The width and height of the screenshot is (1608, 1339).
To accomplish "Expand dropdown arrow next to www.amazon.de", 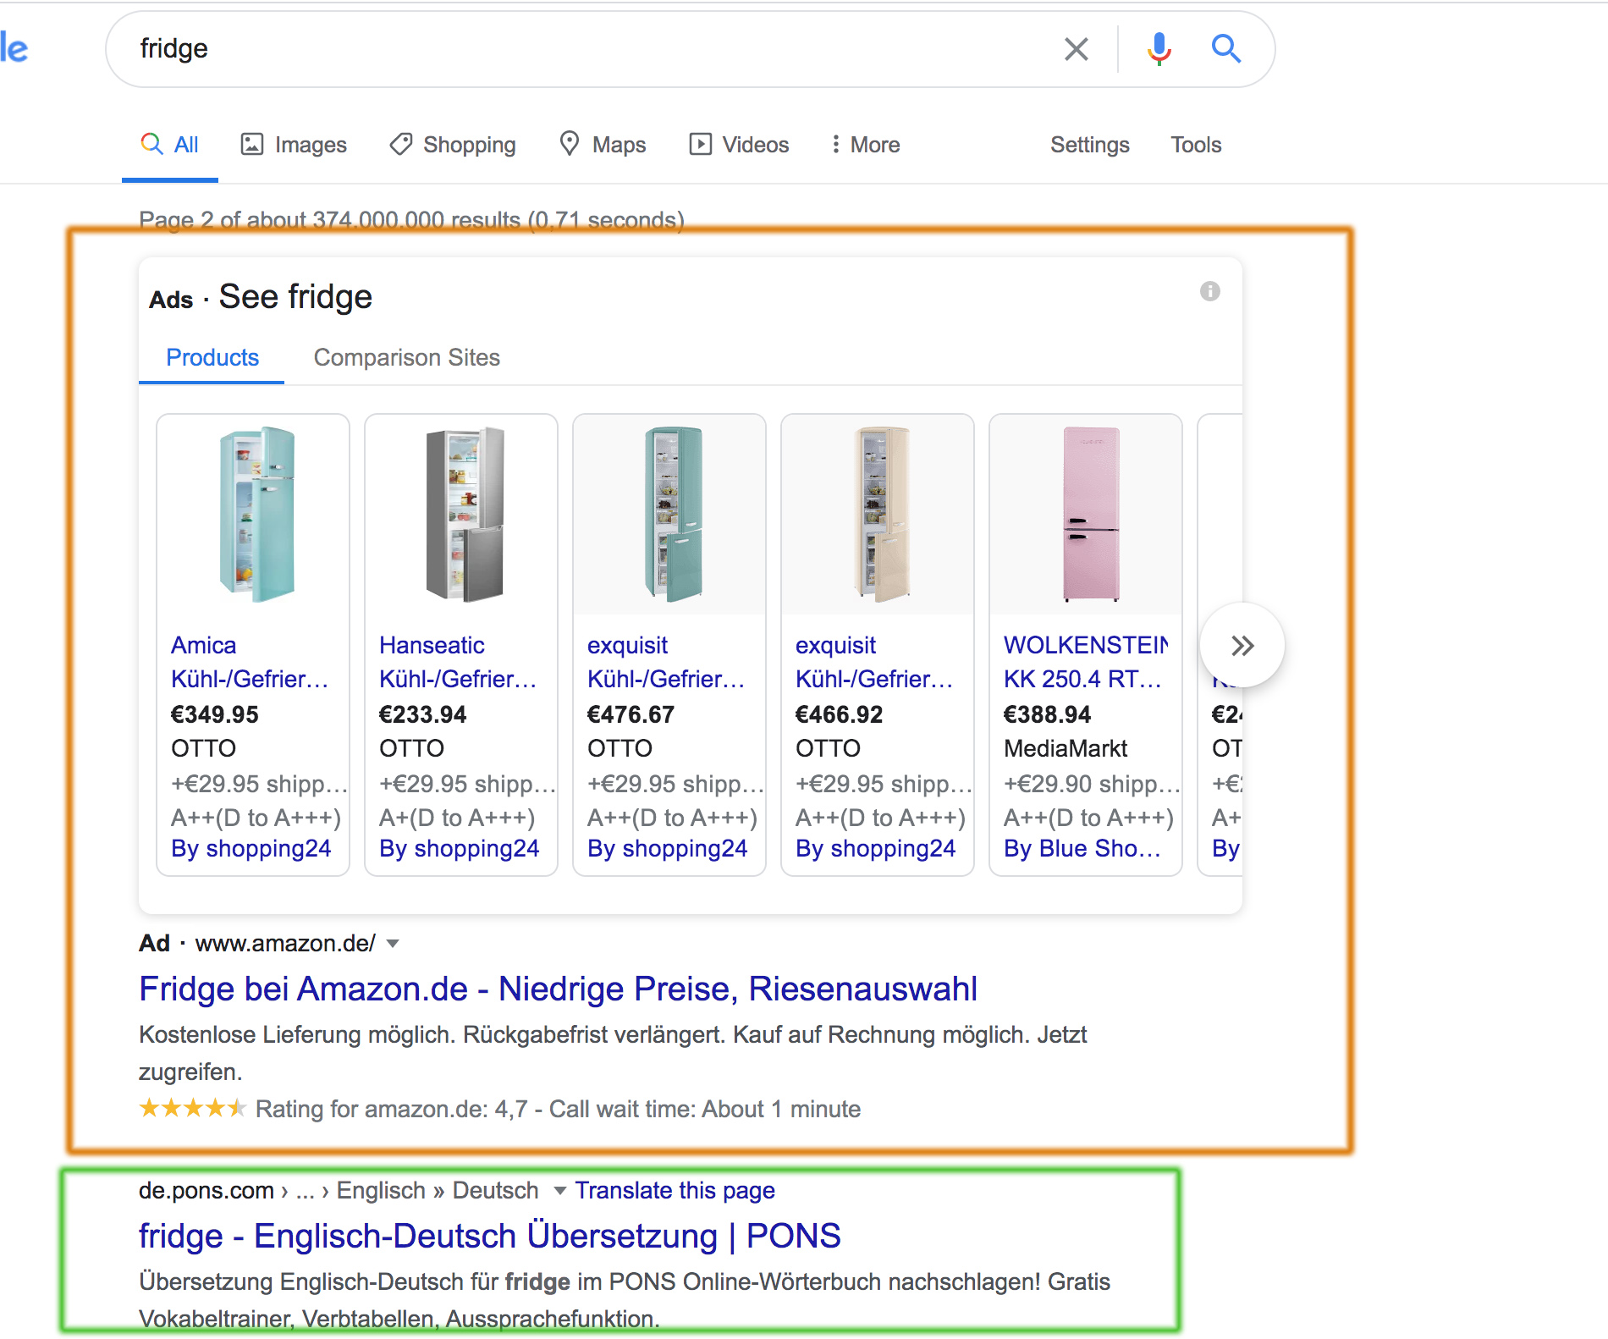I will (x=393, y=944).
